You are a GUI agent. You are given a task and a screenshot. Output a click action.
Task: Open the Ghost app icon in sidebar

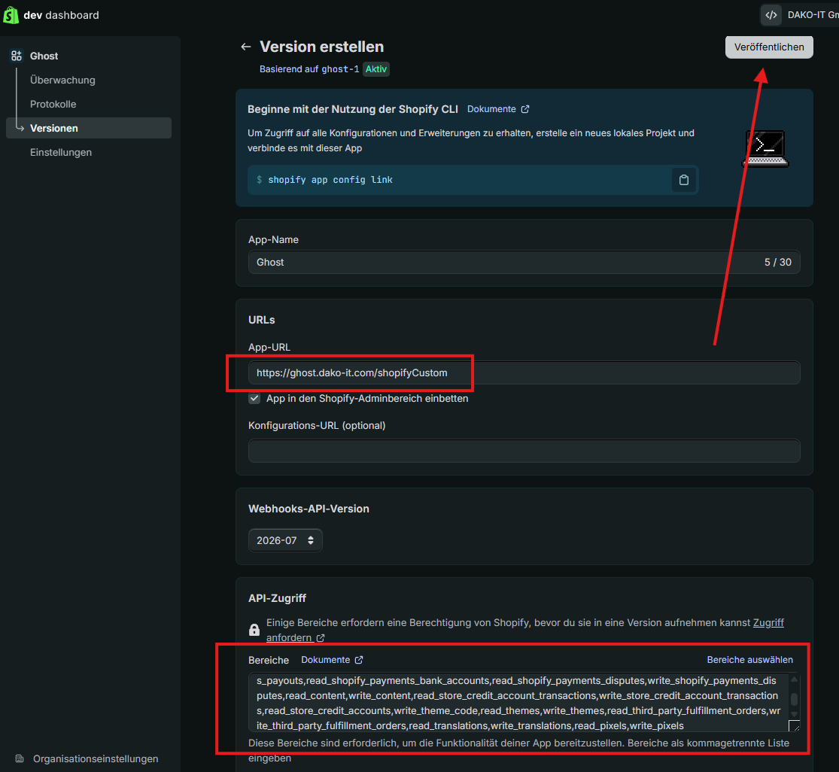point(17,56)
